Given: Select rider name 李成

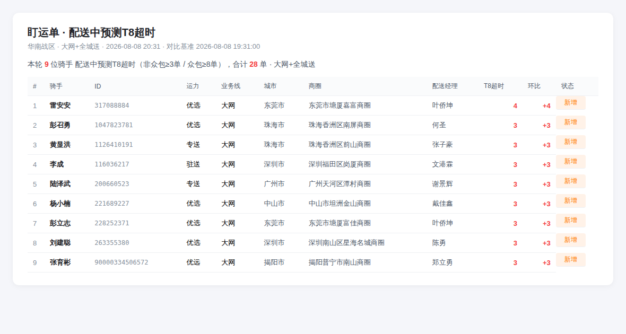Looking at the screenshot, I should point(56,164).
